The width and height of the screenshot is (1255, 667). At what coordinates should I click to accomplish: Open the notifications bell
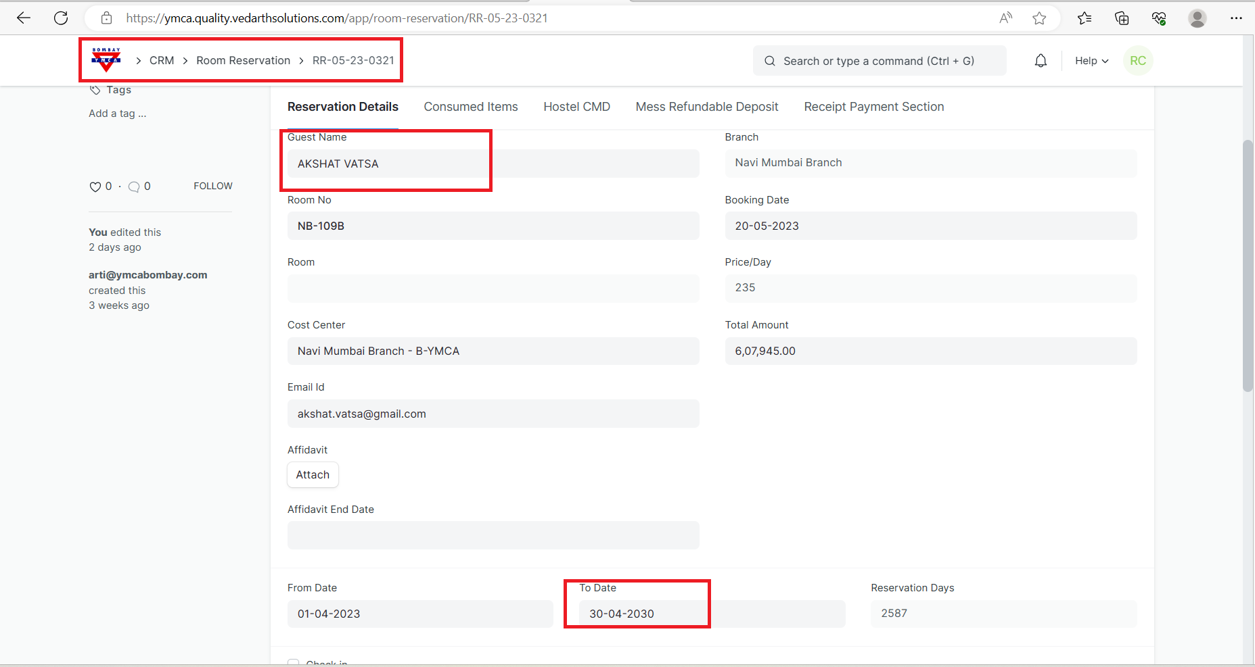[1041, 61]
